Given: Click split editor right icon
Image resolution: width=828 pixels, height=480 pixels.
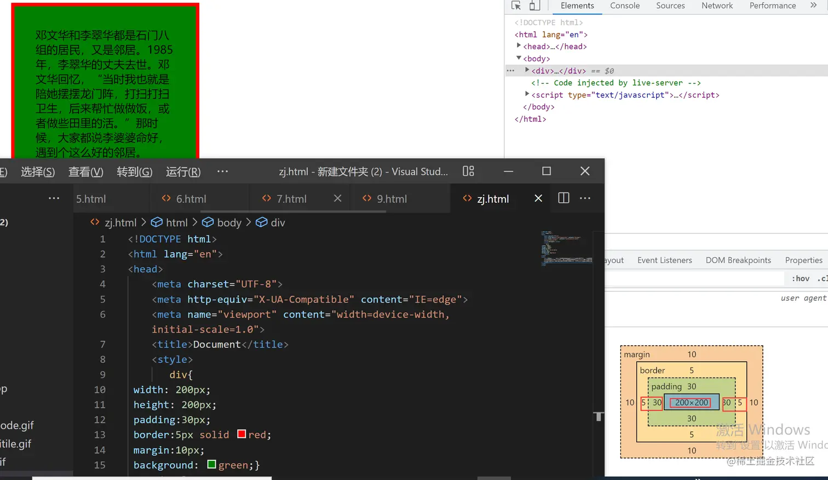Looking at the screenshot, I should pyautogui.click(x=563, y=198).
